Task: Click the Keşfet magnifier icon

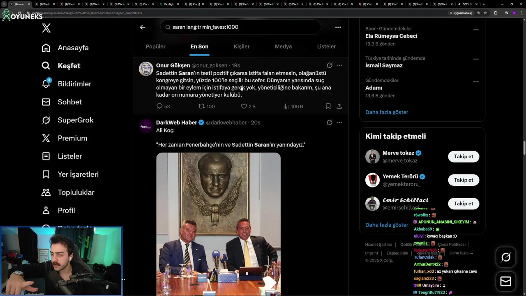Action: (x=46, y=66)
